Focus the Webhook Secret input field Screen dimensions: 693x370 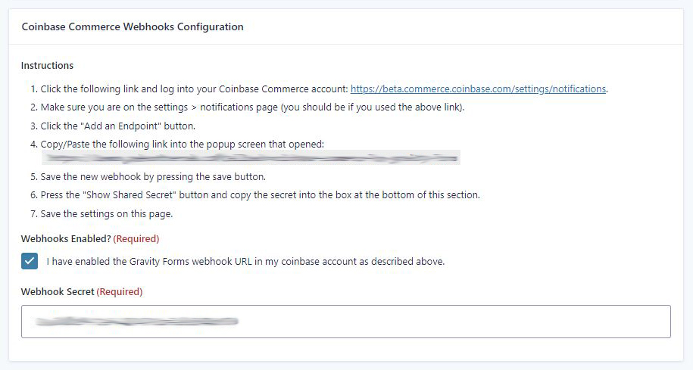coord(454,322)
